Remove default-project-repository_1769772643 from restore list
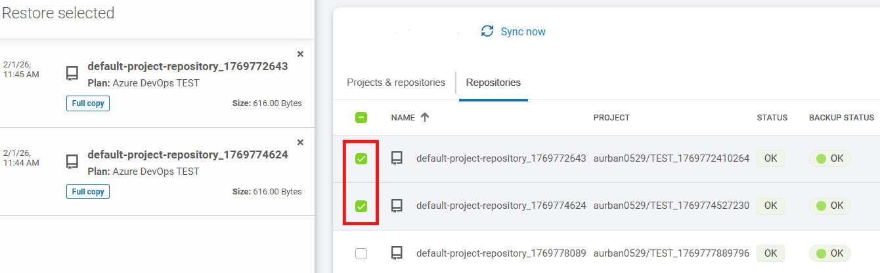This screenshot has height=273, width=880. 300,54
